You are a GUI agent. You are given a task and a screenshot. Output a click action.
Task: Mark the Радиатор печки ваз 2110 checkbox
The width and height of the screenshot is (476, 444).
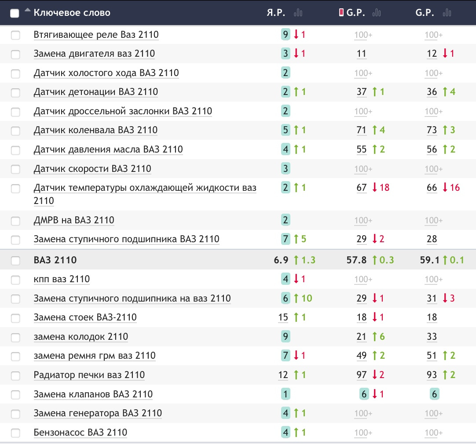(x=15, y=375)
